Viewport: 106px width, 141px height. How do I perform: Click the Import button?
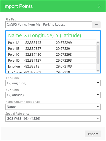93,134
